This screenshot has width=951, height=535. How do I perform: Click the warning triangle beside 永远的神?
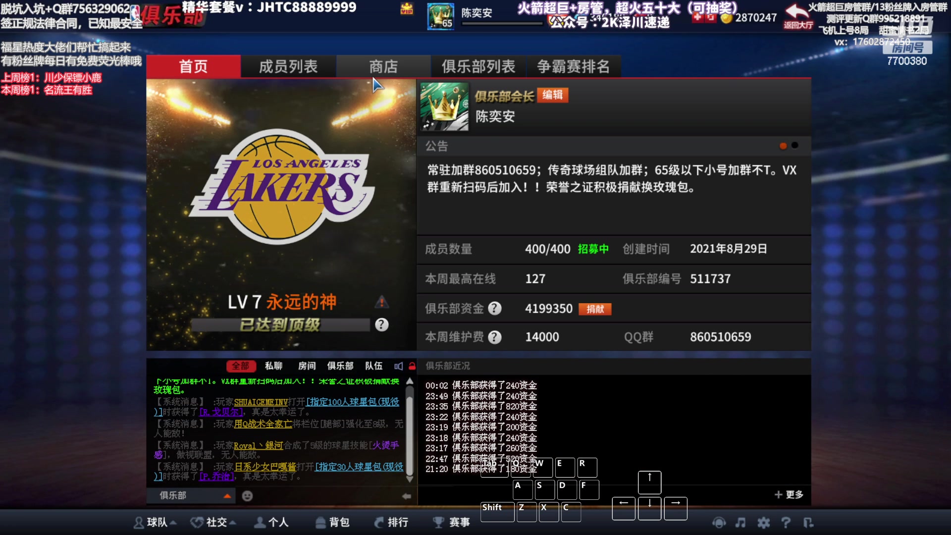pyautogui.click(x=381, y=302)
